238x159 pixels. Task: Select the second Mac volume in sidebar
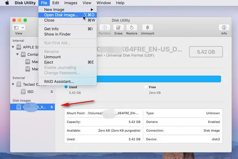(x=32, y=69)
